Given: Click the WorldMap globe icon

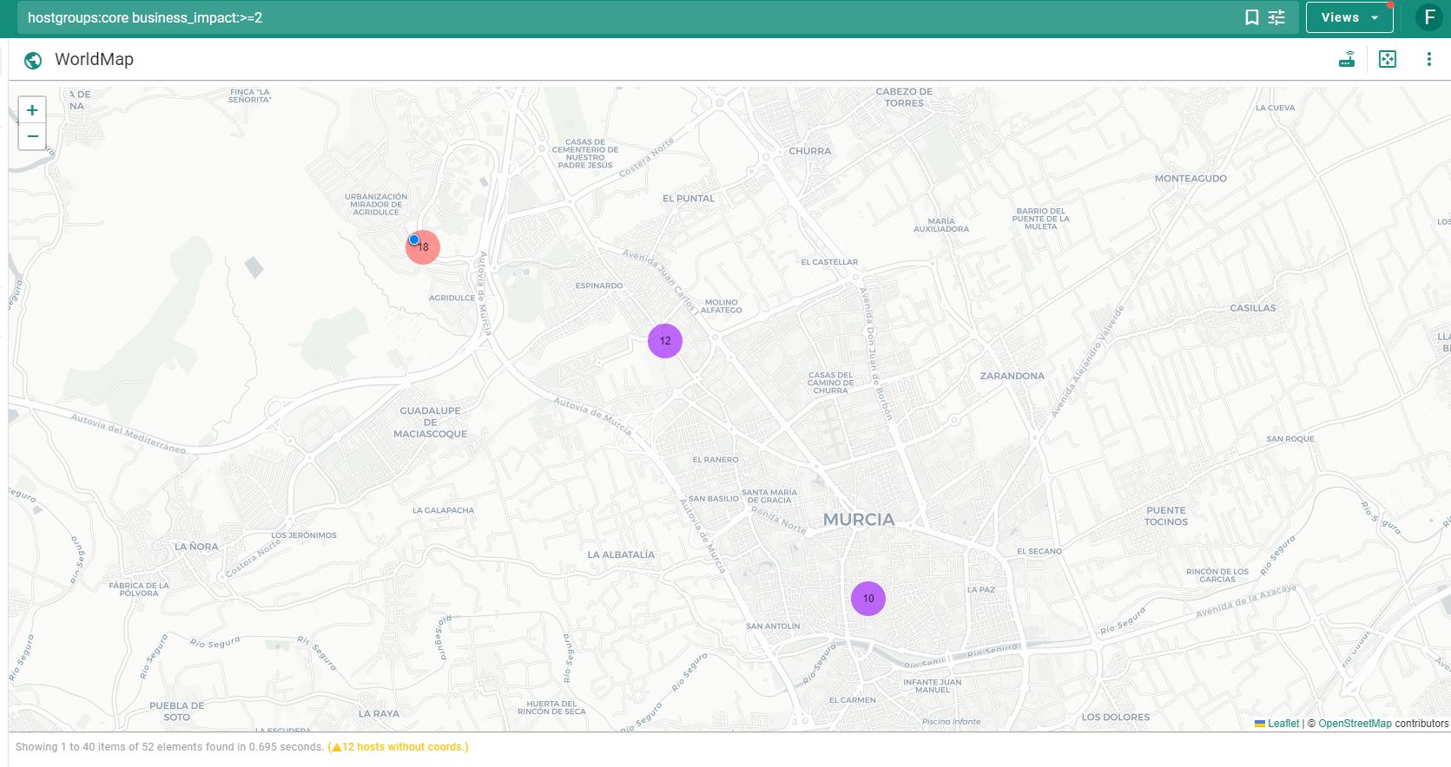Looking at the screenshot, I should click(33, 60).
